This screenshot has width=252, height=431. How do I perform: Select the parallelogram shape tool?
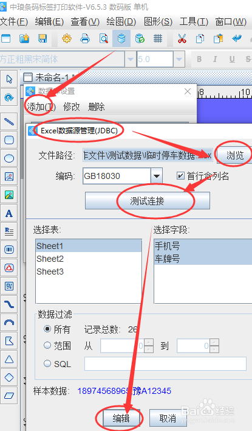[x=9, y=396]
